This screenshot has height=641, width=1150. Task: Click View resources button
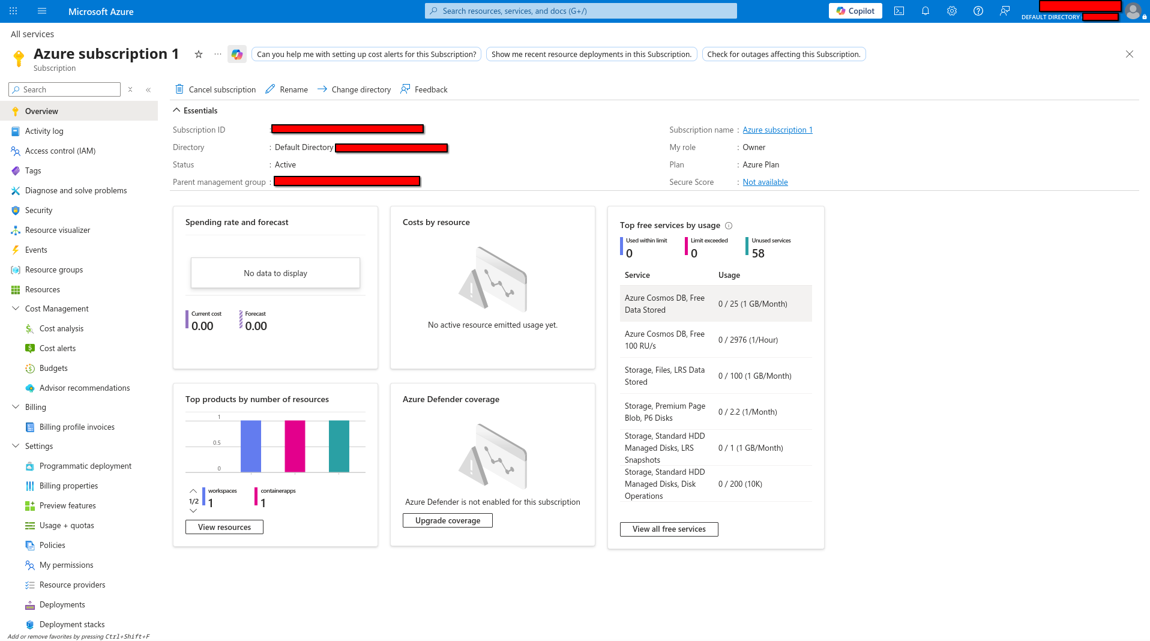point(224,527)
